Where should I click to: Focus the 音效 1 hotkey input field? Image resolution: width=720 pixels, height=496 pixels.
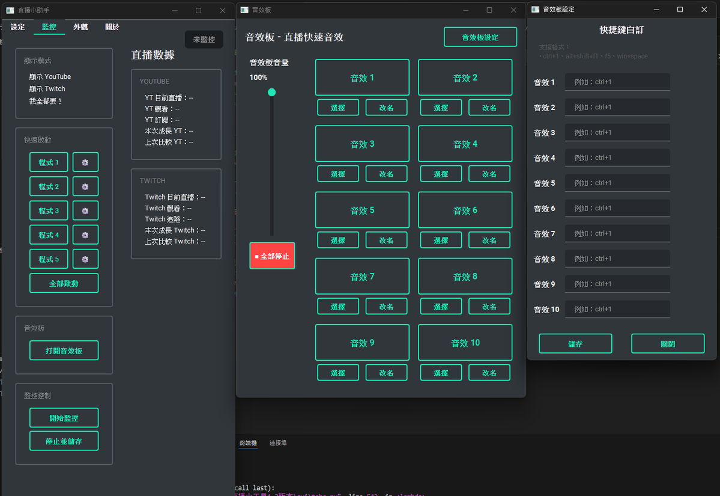coord(617,82)
